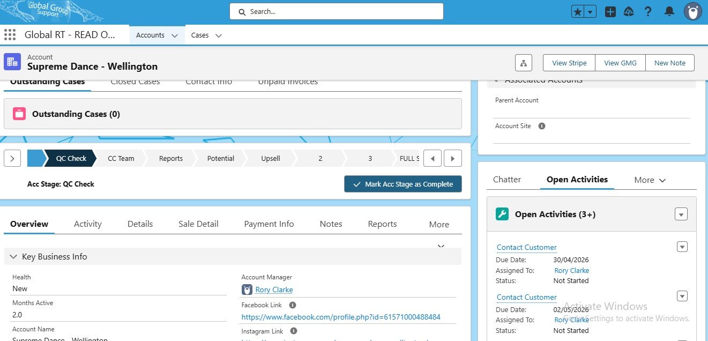Open the Rory Clarke account manager link
The height and width of the screenshot is (341, 708).
(274, 290)
